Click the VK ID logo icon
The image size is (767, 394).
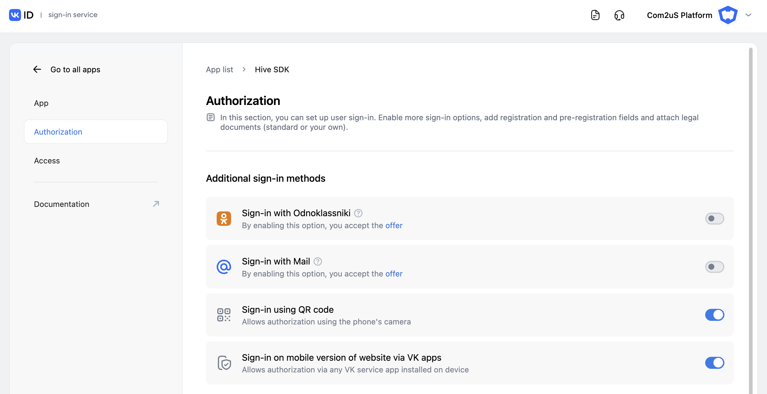click(x=15, y=15)
